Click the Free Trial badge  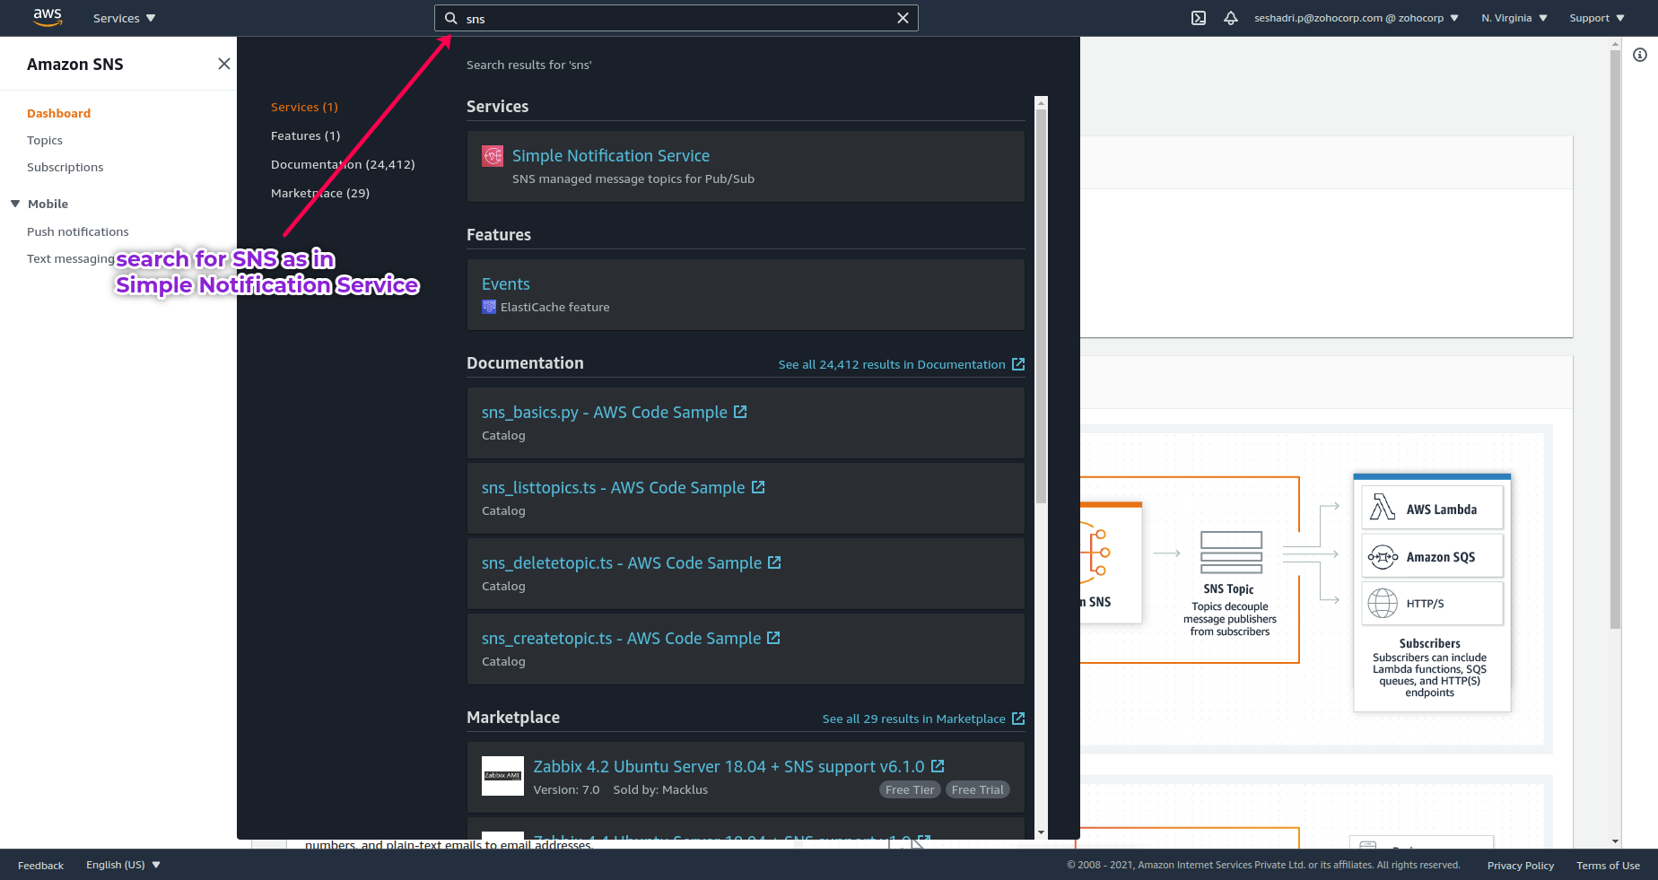(978, 789)
